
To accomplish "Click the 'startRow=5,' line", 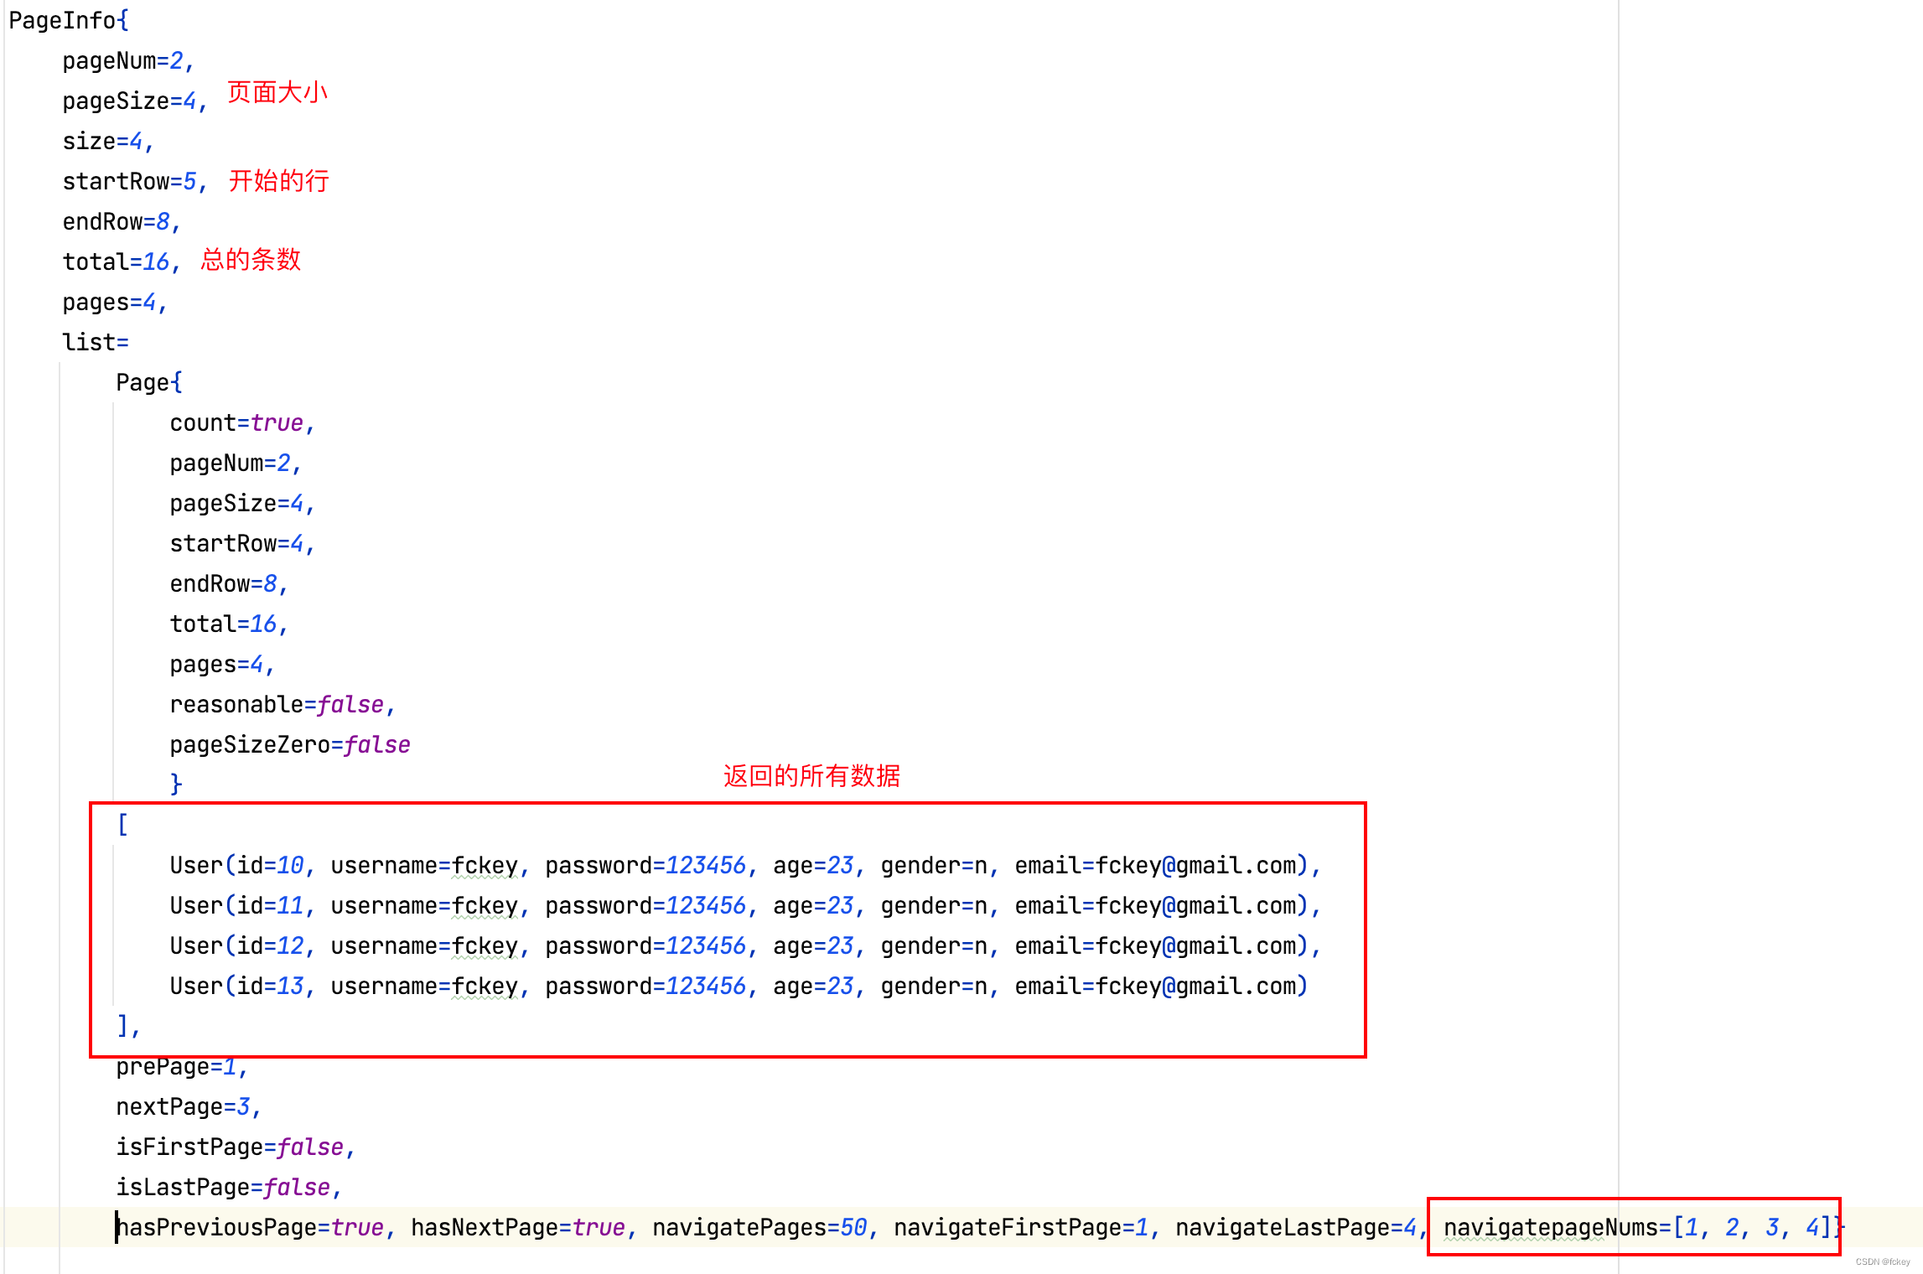I will coord(135,181).
